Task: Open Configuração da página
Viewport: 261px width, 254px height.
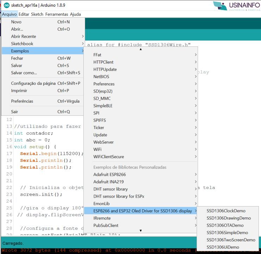Action: 43,83
